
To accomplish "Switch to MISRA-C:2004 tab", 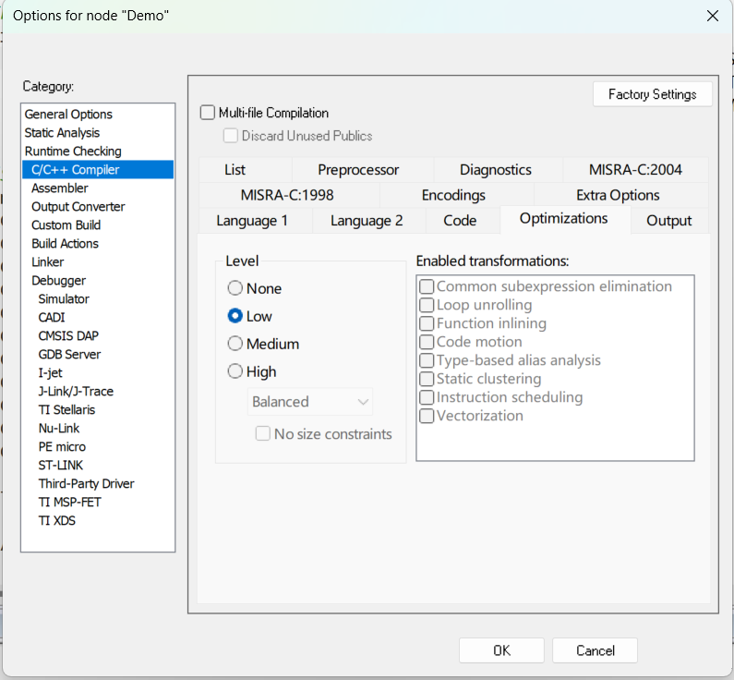I will pos(635,170).
